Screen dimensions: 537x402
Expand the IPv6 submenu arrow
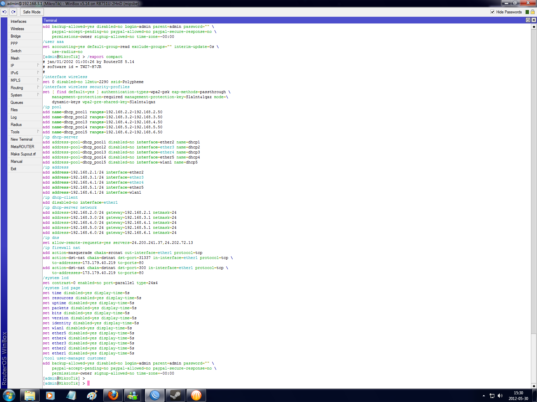coord(38,73)
